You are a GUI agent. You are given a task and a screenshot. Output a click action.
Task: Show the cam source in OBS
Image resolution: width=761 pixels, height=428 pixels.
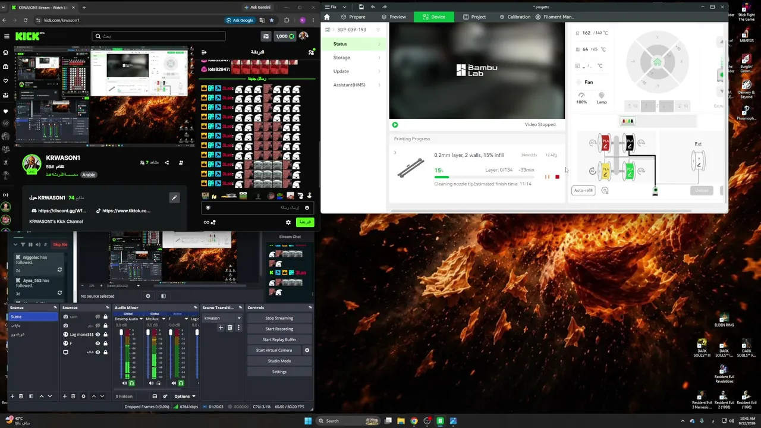pyautogui.click(x=98, y=317)
